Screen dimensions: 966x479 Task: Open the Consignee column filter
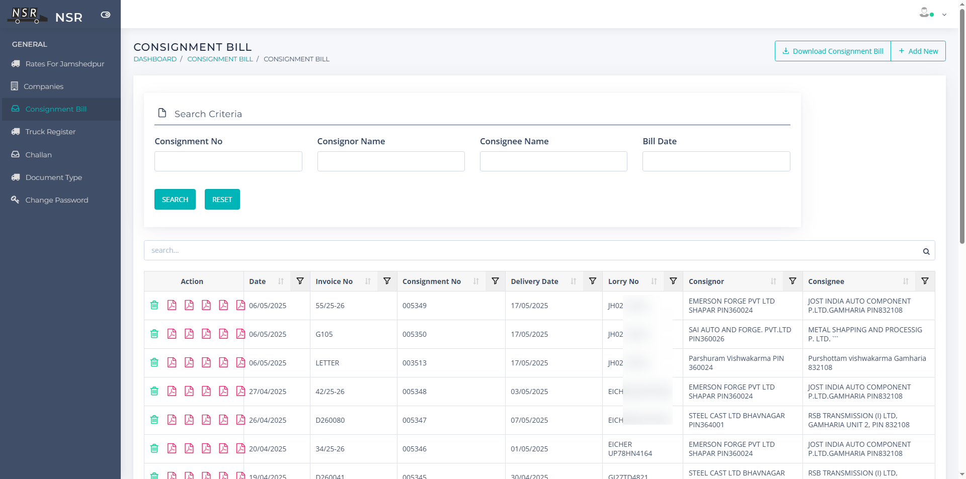pyautogui.click(x=925, y=281)
